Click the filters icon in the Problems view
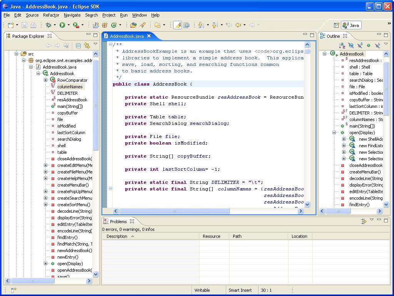Image resolution: width=394 pixels, height=296 pixels. click(364, 221)
